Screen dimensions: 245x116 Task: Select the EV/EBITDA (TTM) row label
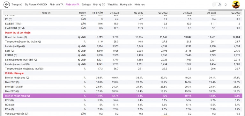(15, 28)
